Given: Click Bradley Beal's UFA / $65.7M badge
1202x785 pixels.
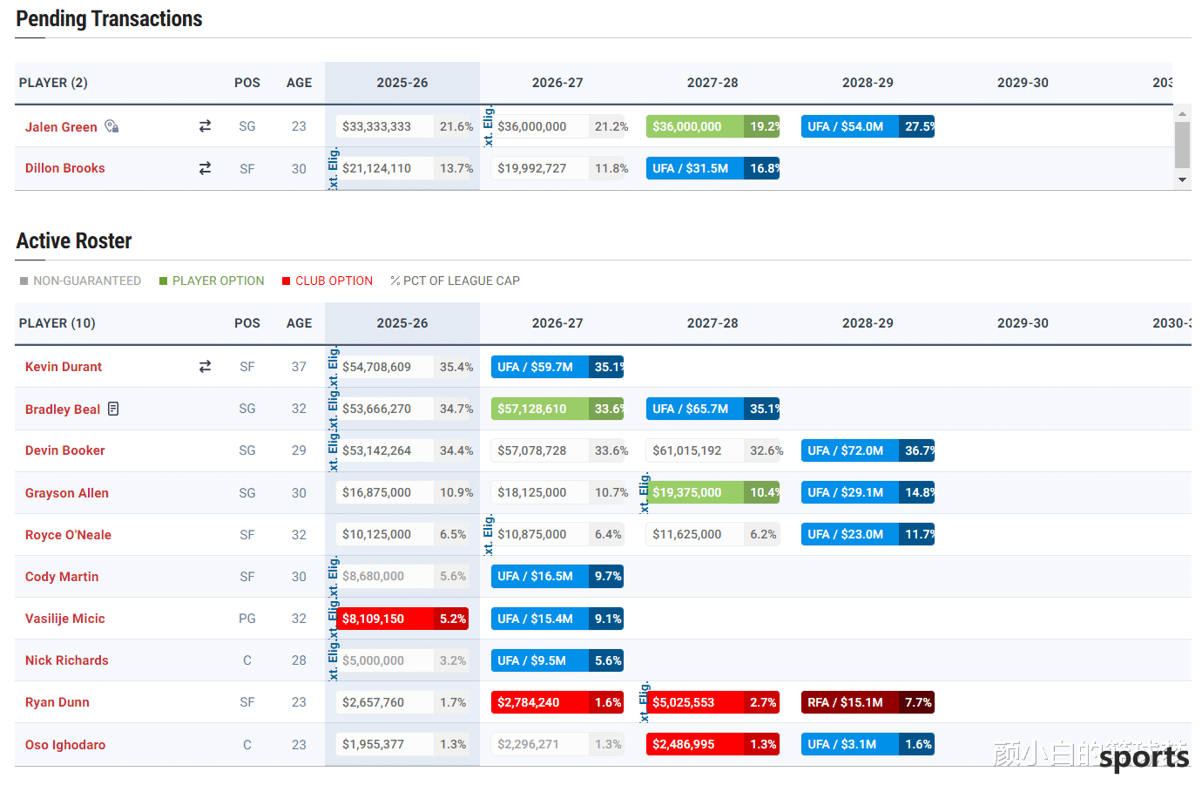Looking at the screenshot, I should (712, 409).
